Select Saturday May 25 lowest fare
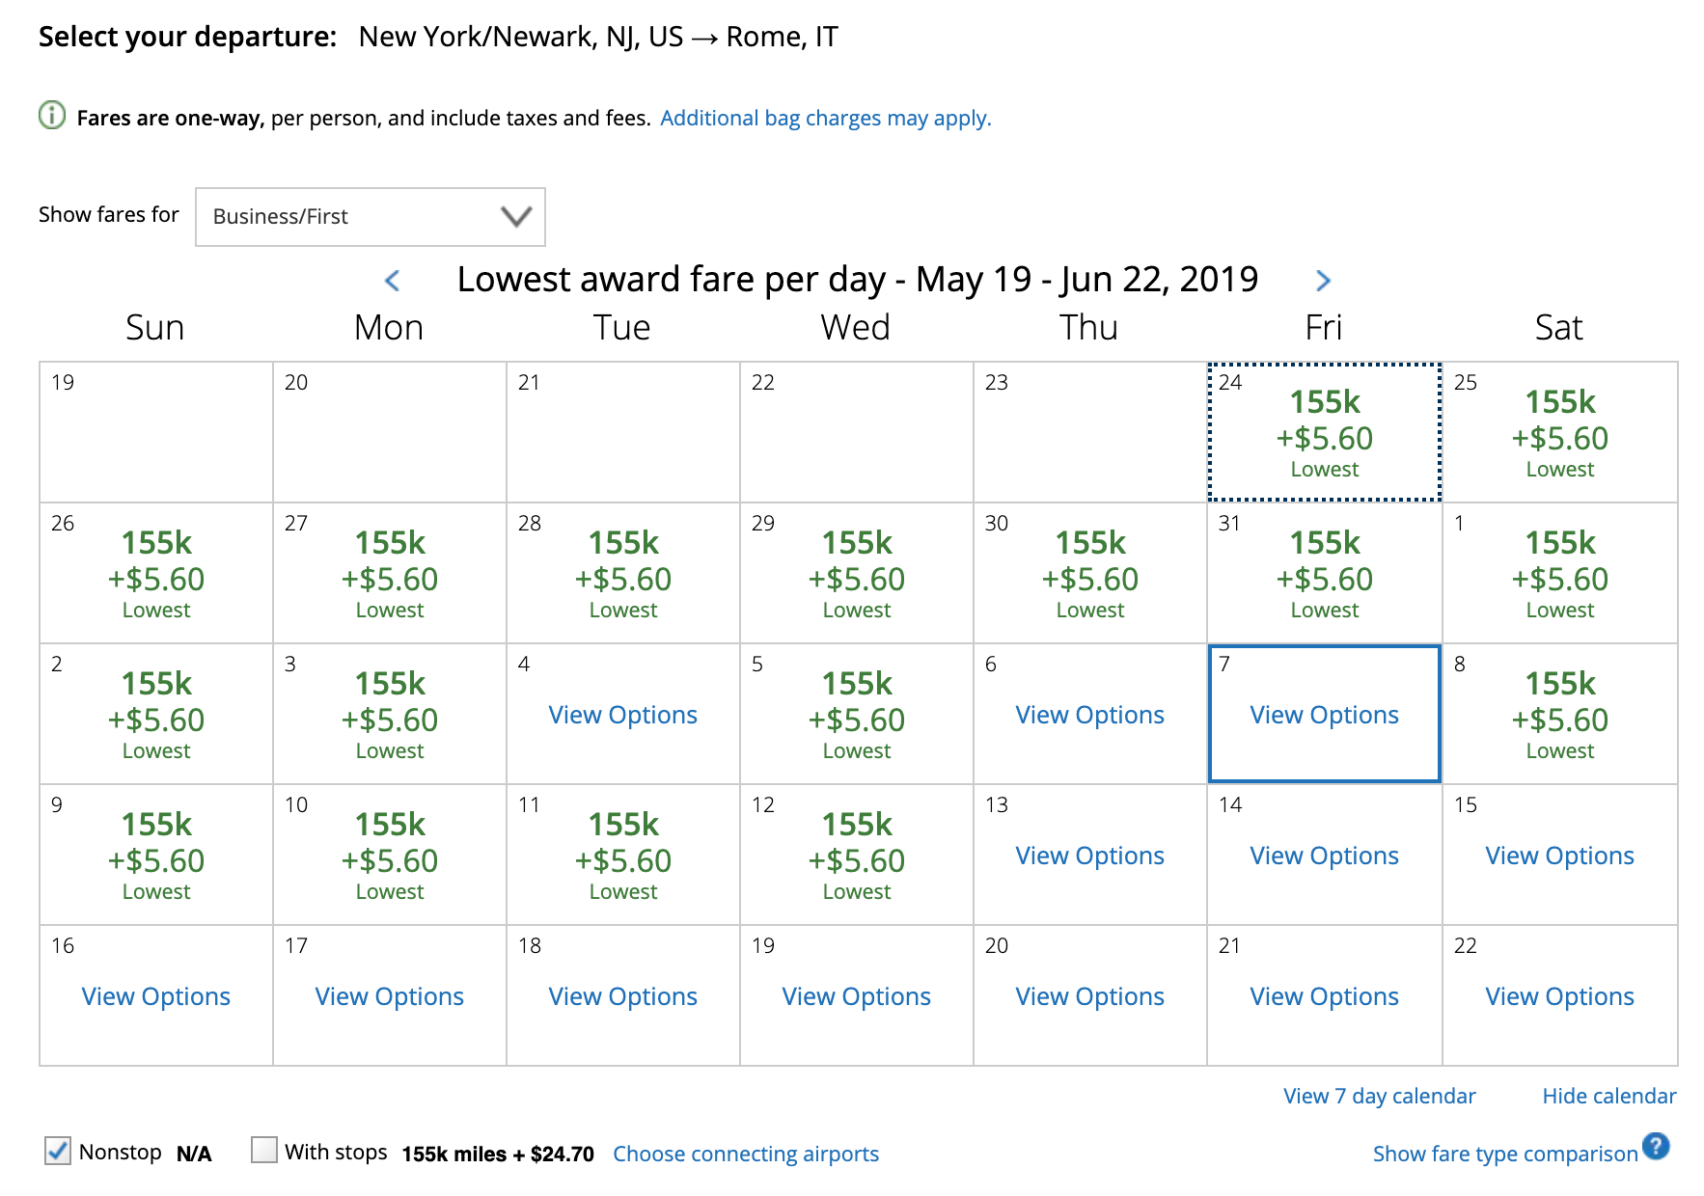This screenshot has height=1196, width=1704. click(x=1559, y=433)
